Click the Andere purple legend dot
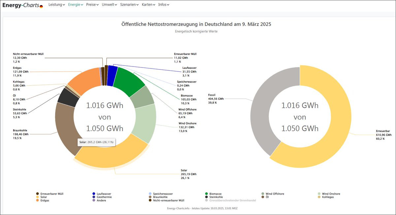 (x=94, y=200)
